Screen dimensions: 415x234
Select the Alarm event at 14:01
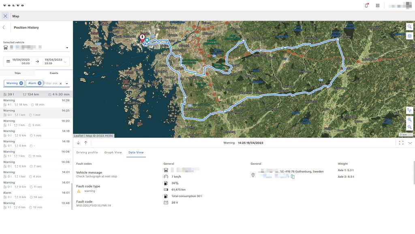[x=36, y=195]
